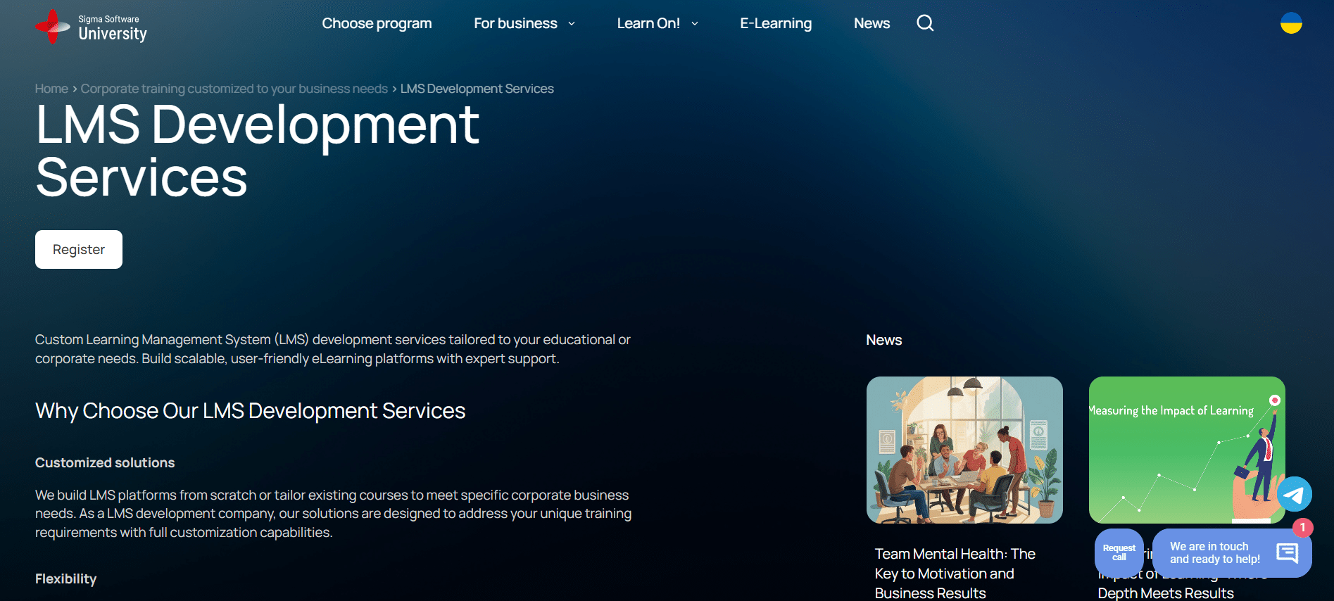The height and width of the screenshot is (601, 1334).
Task: Open Choose program menu item
Action: tap(377, 23)
